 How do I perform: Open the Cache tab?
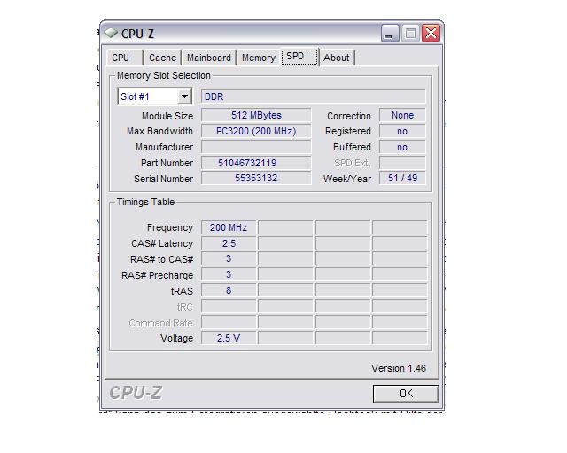click(x=162, y=58)
